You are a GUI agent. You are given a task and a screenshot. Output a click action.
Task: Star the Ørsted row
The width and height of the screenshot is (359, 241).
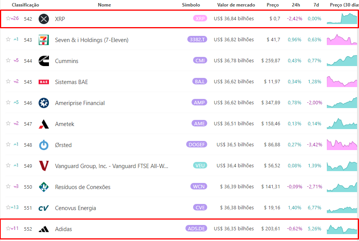click(8, 144)
